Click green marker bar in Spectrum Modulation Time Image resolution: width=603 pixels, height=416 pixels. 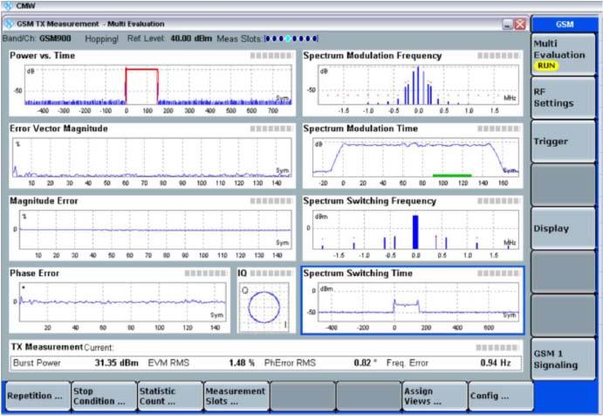pos(452,176)
